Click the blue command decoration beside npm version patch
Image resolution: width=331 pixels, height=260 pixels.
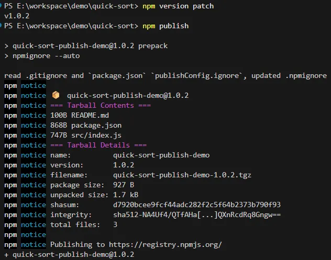2,6
